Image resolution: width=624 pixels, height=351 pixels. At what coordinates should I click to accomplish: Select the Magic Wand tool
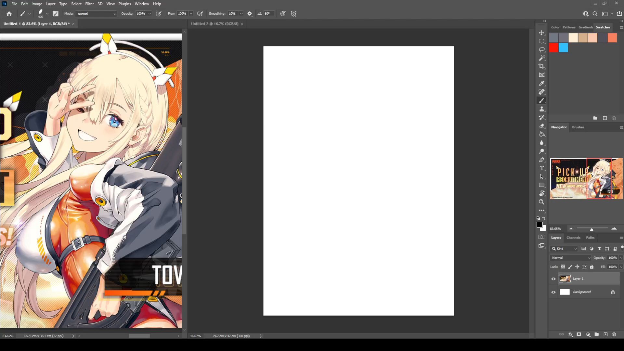[x=541, y=58]
